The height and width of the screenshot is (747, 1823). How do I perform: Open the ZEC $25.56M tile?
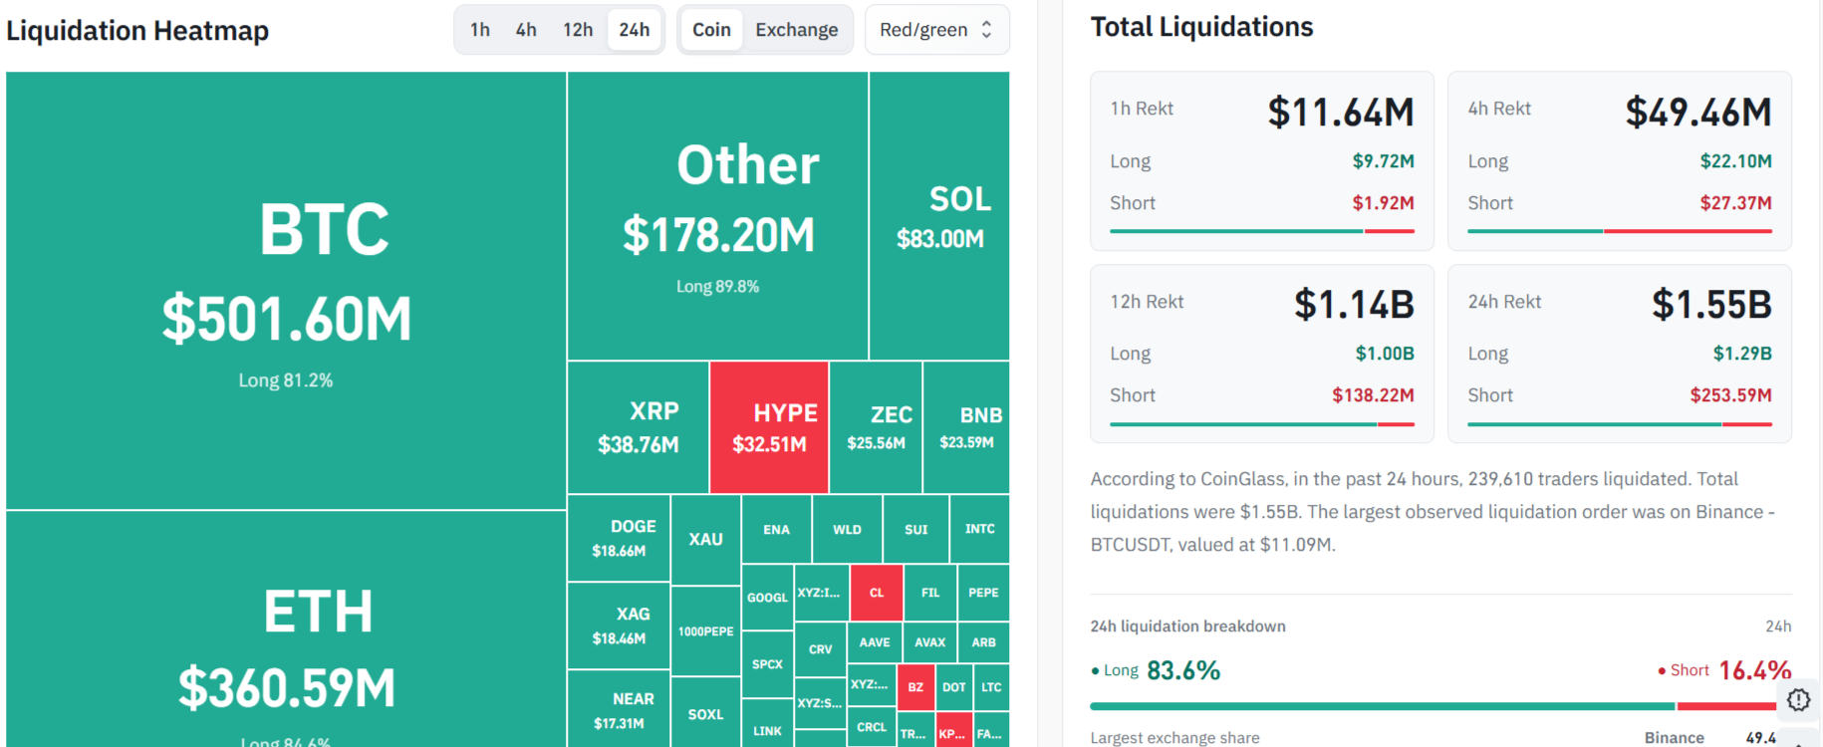tap(877, 427)
